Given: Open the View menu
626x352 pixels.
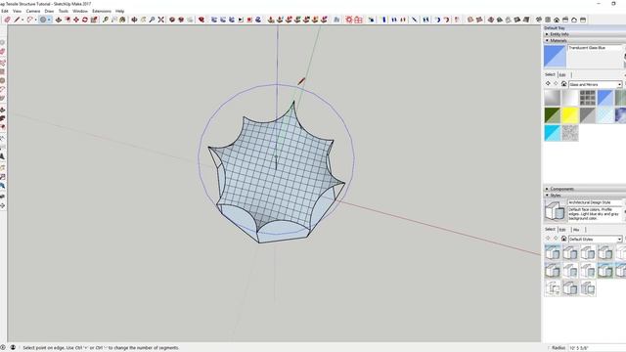Looking at the screenshot, I should [x=18, y=11].
